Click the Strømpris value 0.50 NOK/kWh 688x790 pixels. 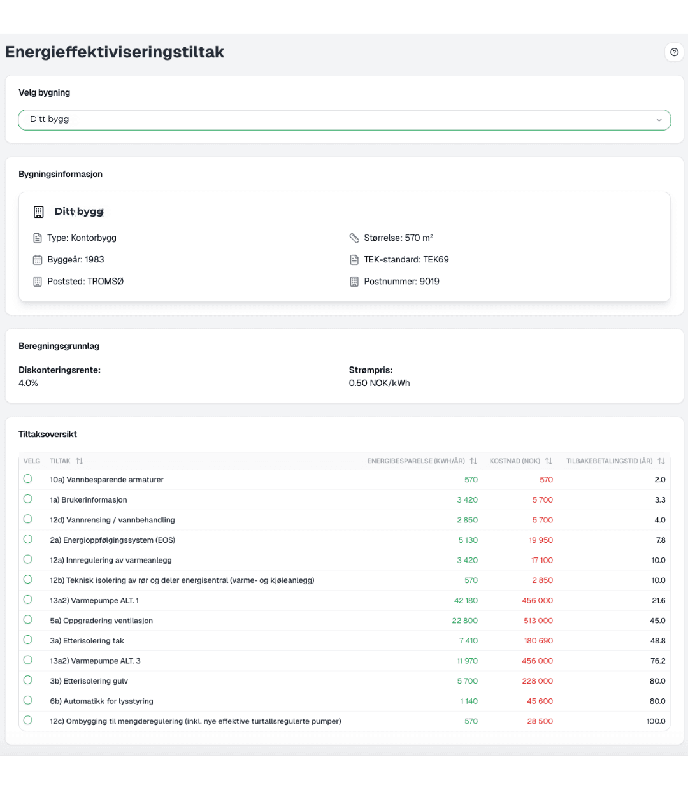(380, 383)
